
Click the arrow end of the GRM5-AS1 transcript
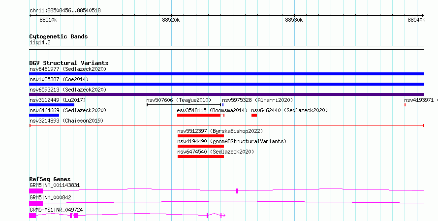click(x=223, y=216)
